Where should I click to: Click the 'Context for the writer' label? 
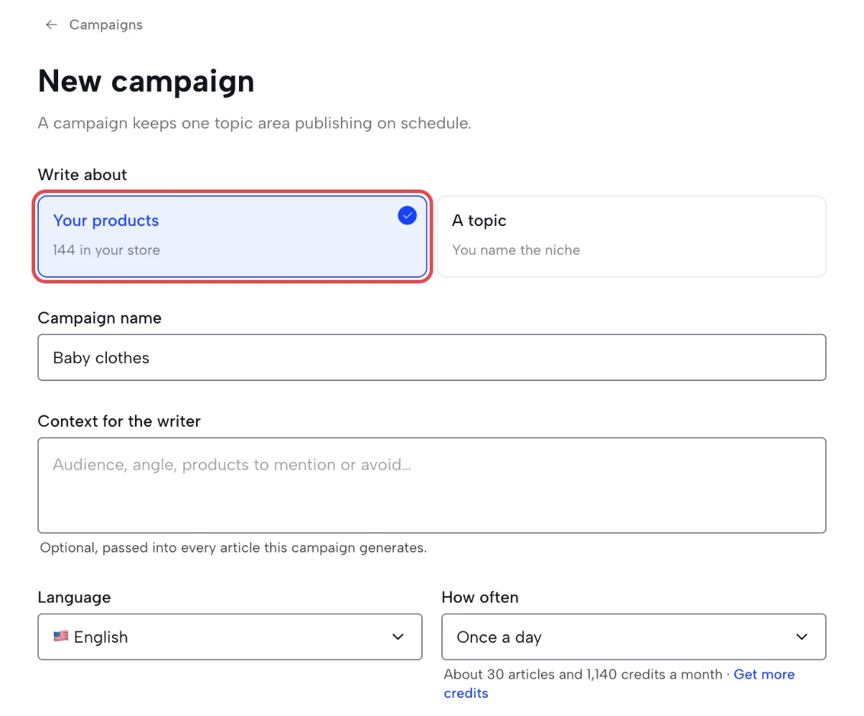click(x=119, y=421)
